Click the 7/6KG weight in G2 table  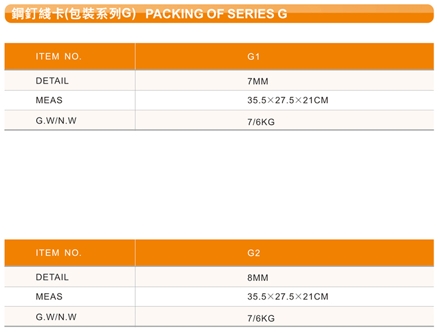pos(260,319)
